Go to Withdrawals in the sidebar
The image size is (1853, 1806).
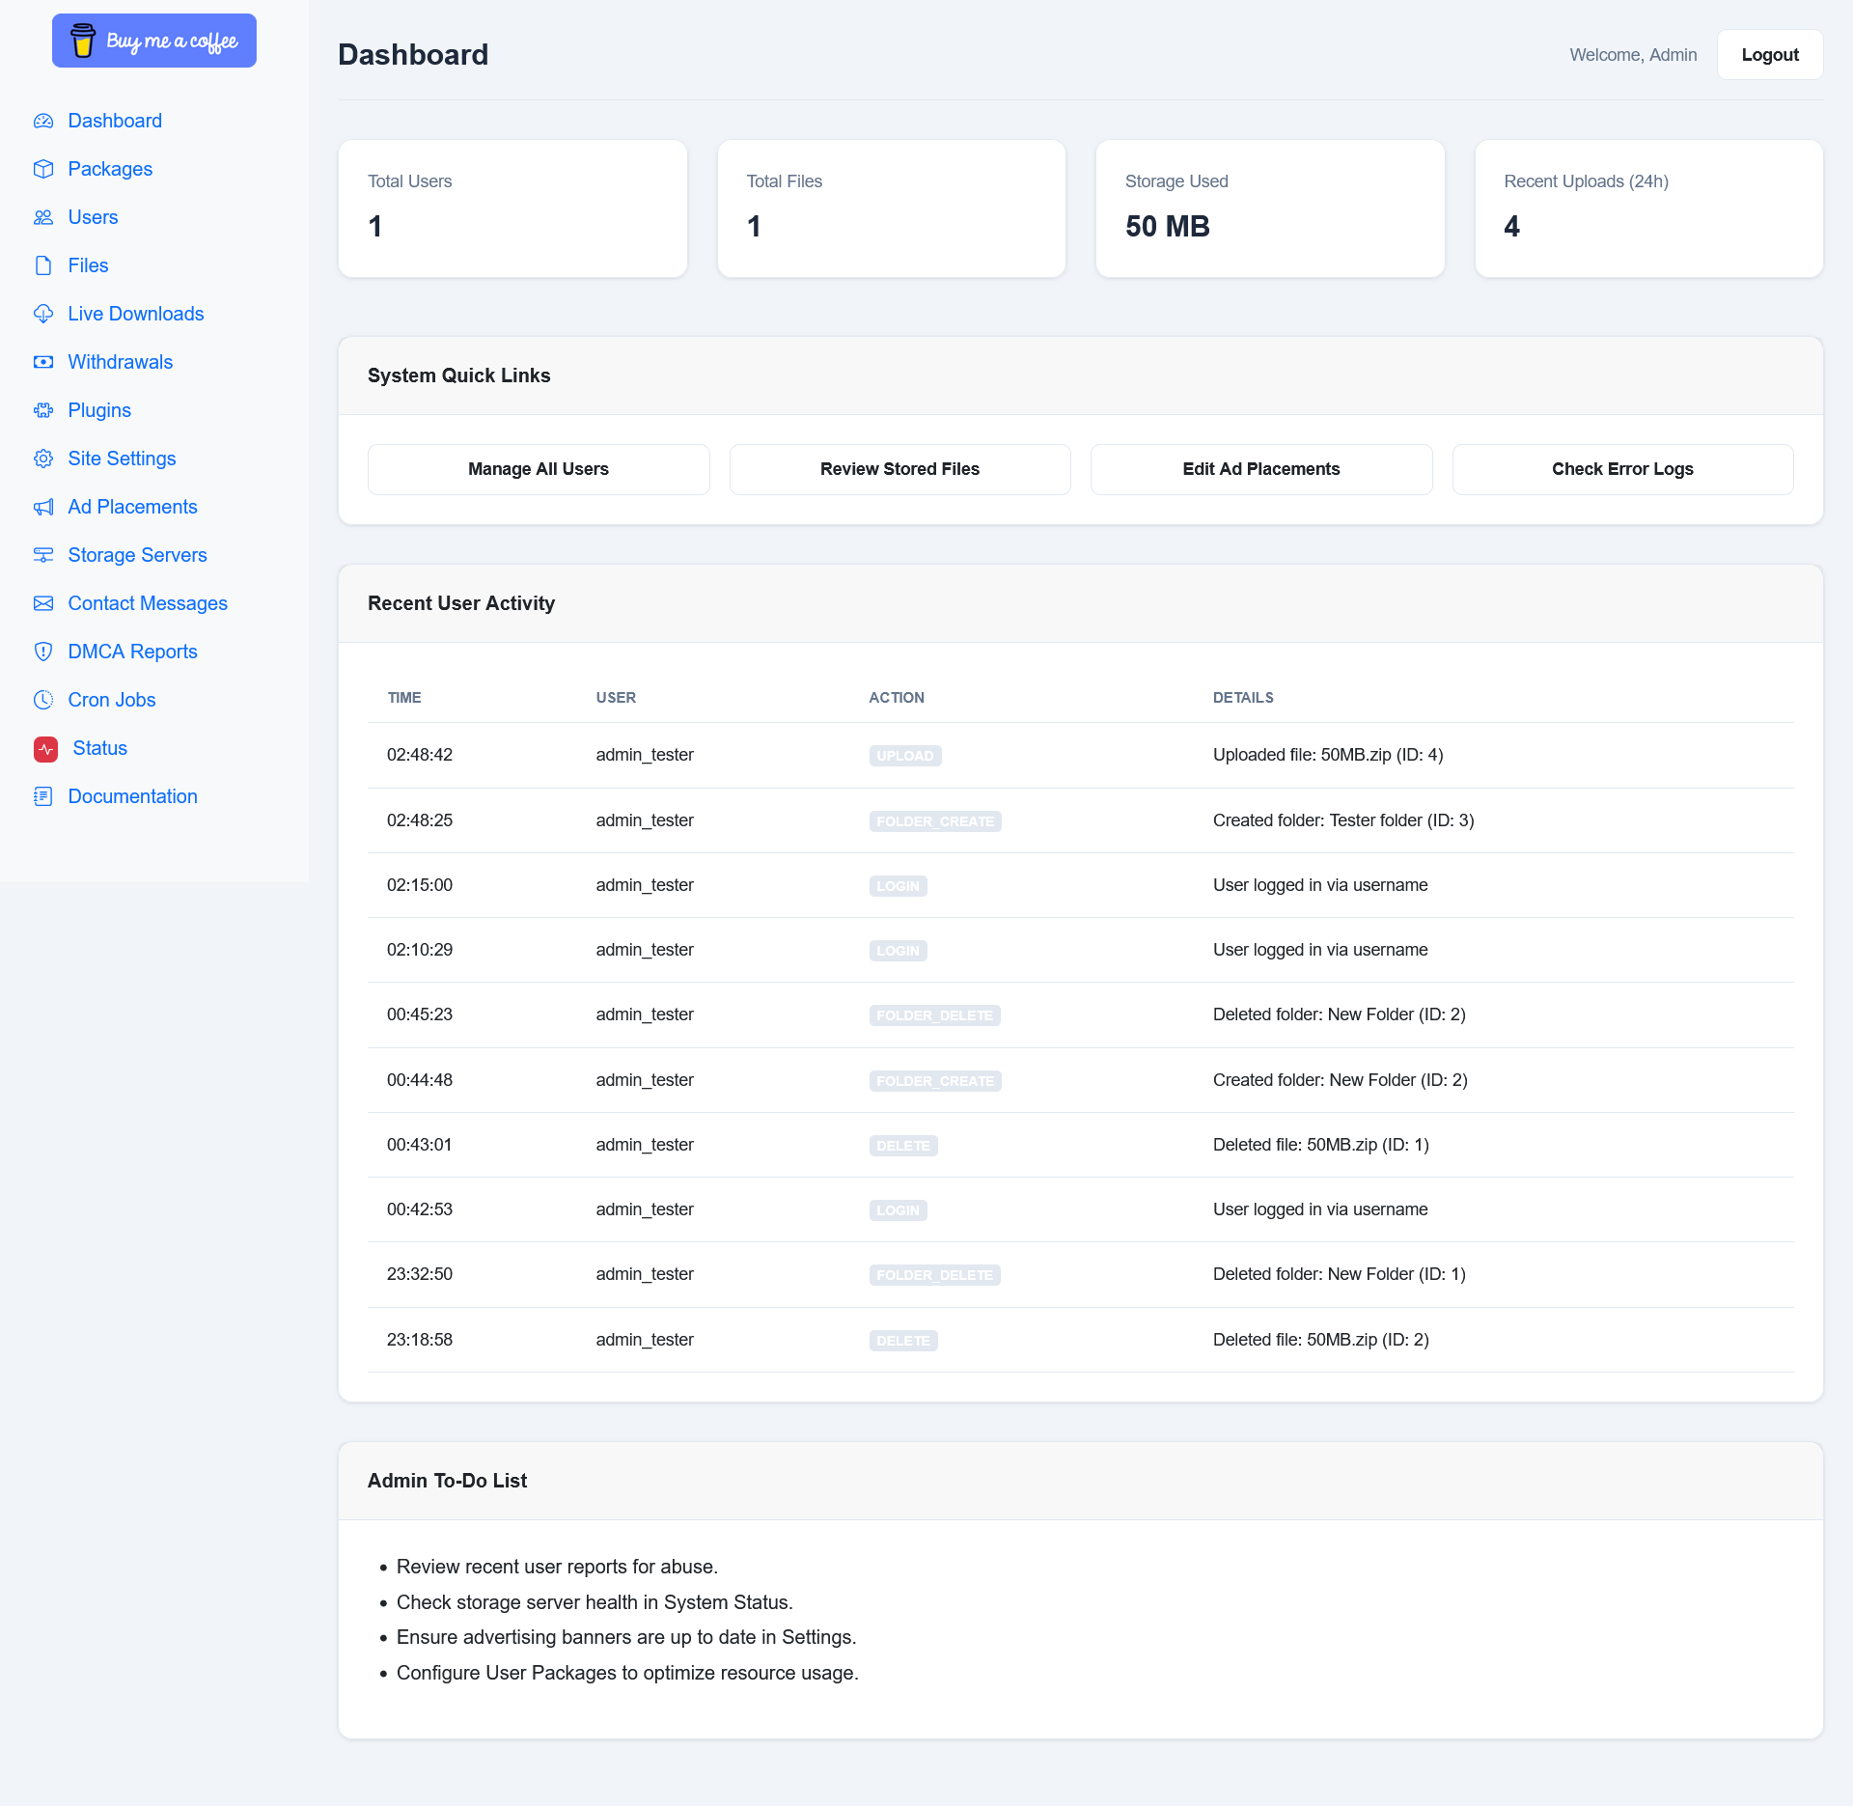tap(120, 362)
